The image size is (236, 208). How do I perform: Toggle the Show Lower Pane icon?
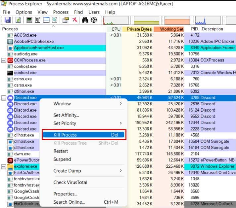coord(46,20)
